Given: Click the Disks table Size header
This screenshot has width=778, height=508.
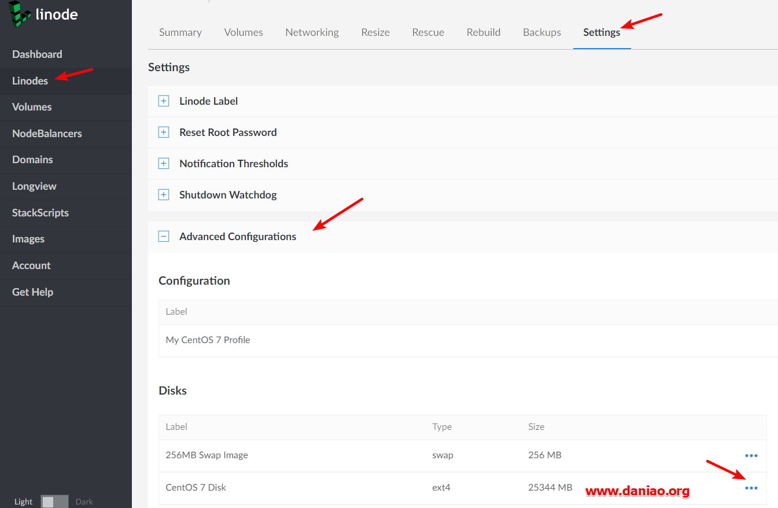Looking at the screenshot, I should 536,427.
